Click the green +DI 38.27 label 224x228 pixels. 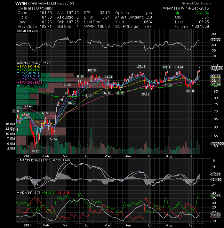(x=49, y=193)
